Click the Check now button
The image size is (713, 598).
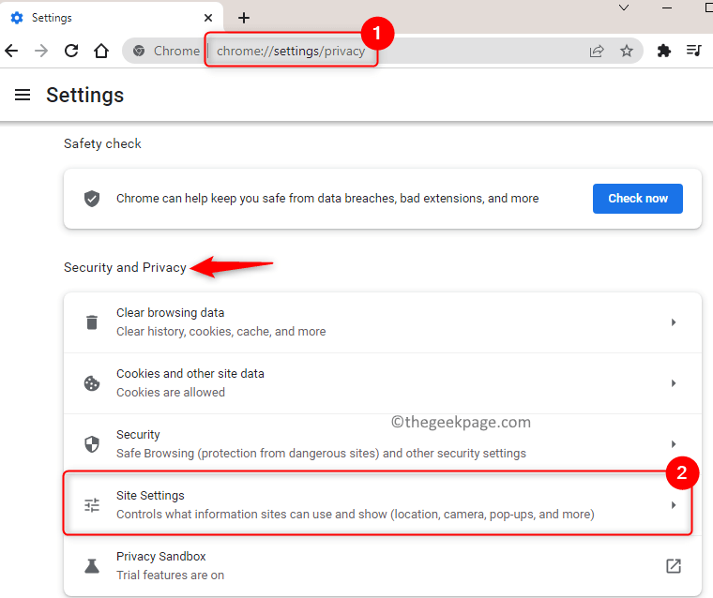click(x=638, y=199)
